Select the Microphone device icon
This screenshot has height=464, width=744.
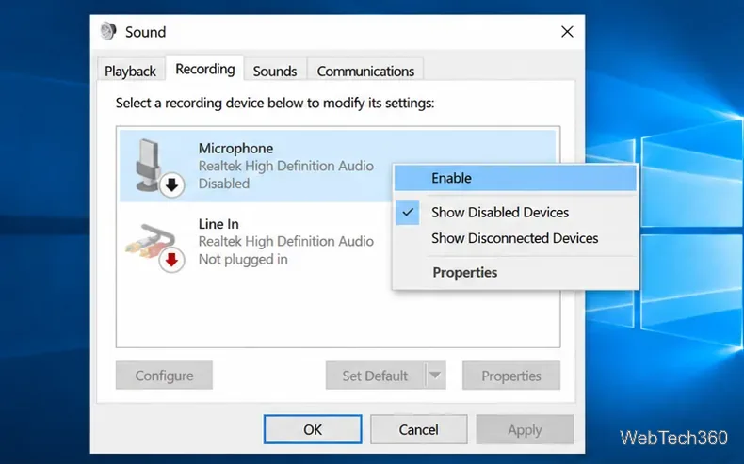[149, 165]
